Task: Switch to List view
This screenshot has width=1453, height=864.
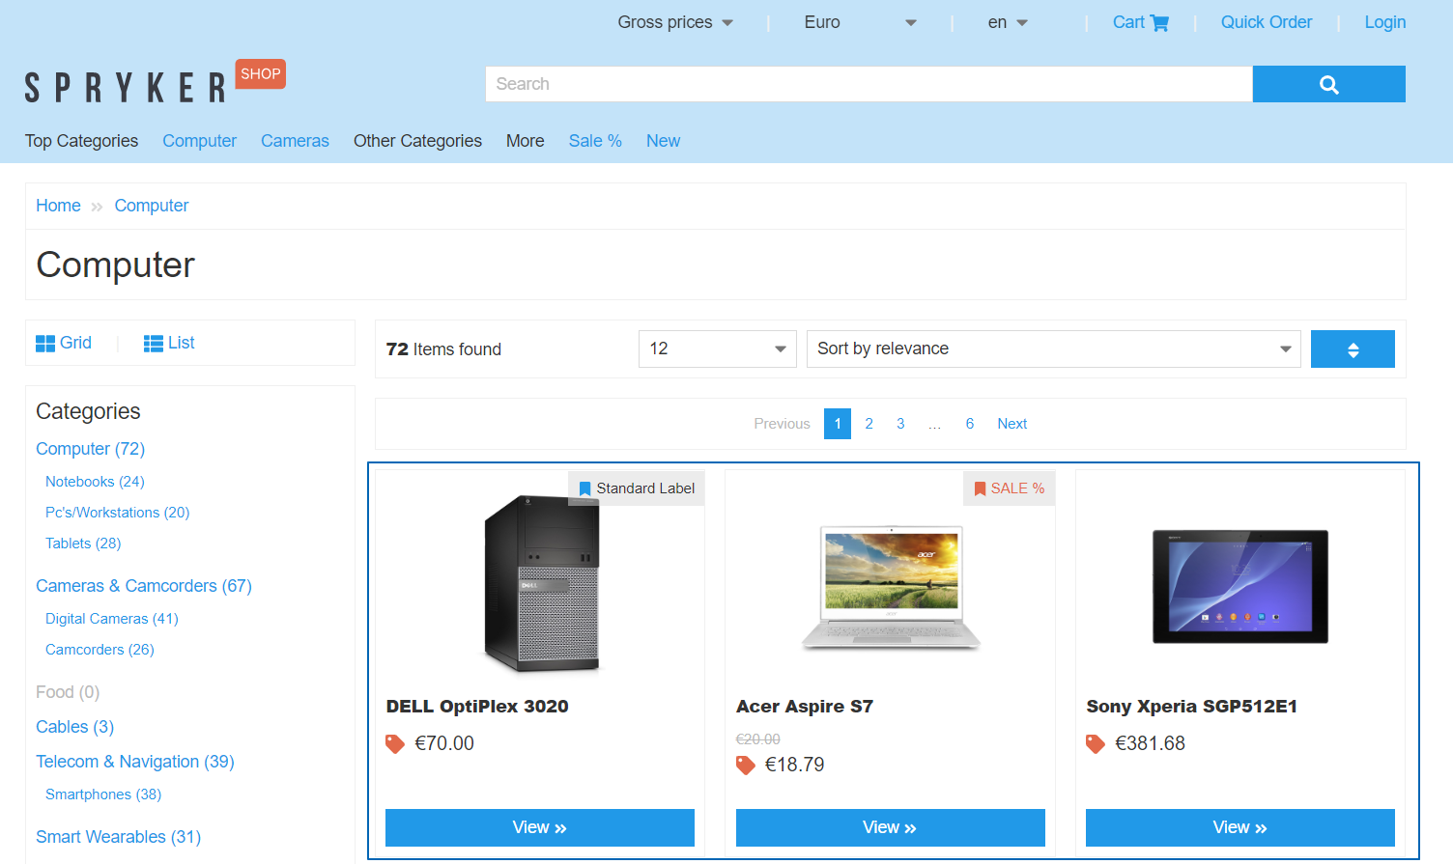Action: [x=169, y=343]
